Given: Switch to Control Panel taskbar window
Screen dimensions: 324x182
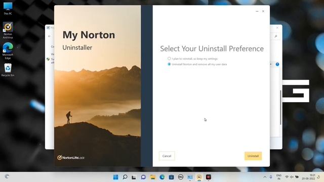Looking at the screenshot, I should click(190, 177).
